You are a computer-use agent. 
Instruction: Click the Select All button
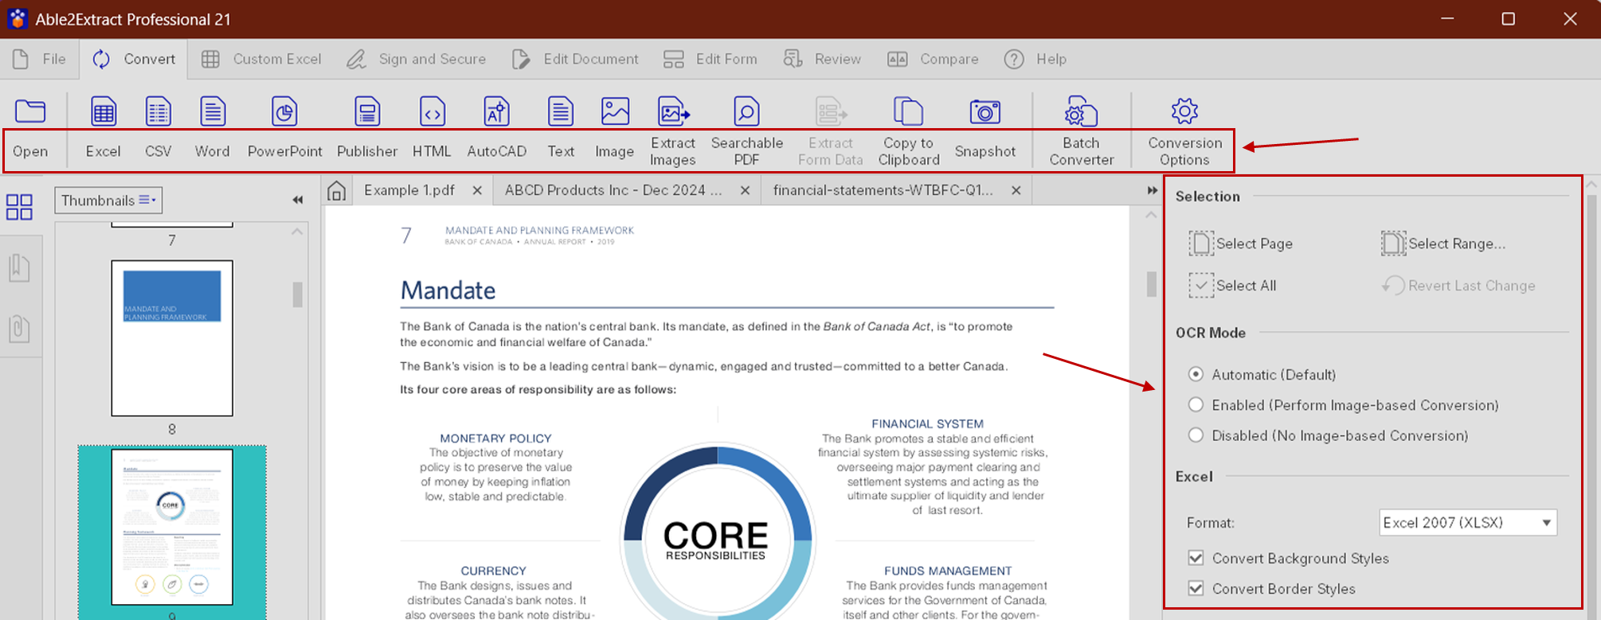(1233, 286)
